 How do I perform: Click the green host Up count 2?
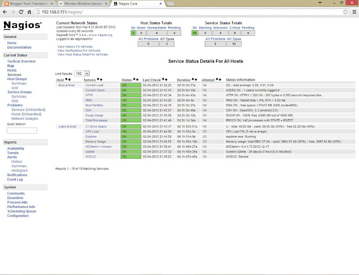click(x=133, y=33)
